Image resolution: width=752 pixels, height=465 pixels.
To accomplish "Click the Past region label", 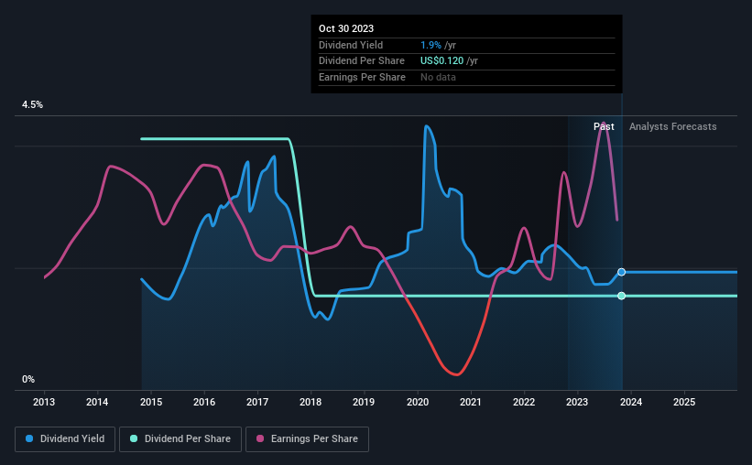I will (x=604, y=126).
